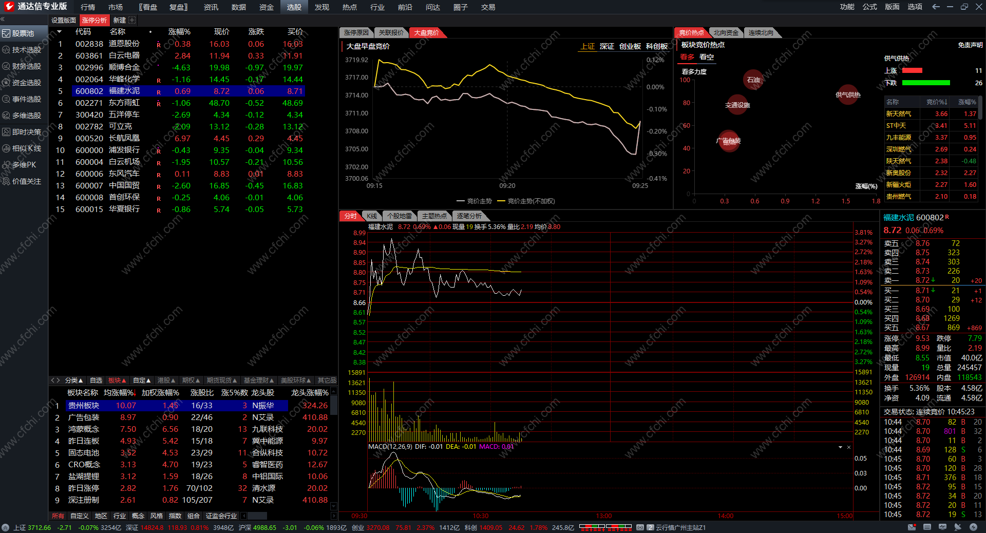
Task: Open the mail icon in status bar
Action: 912,527
